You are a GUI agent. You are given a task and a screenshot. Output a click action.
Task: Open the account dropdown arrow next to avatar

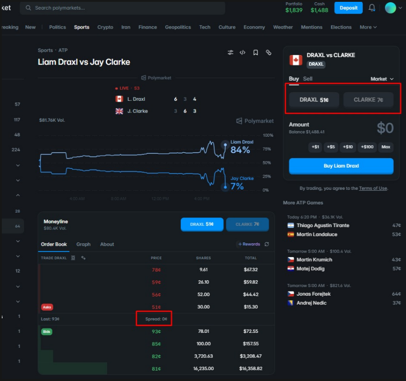400,8
